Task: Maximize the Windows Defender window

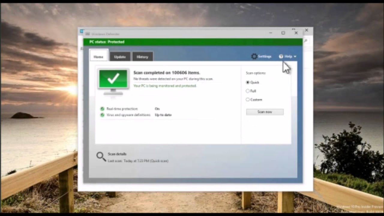Action: (x=283, y=33)
